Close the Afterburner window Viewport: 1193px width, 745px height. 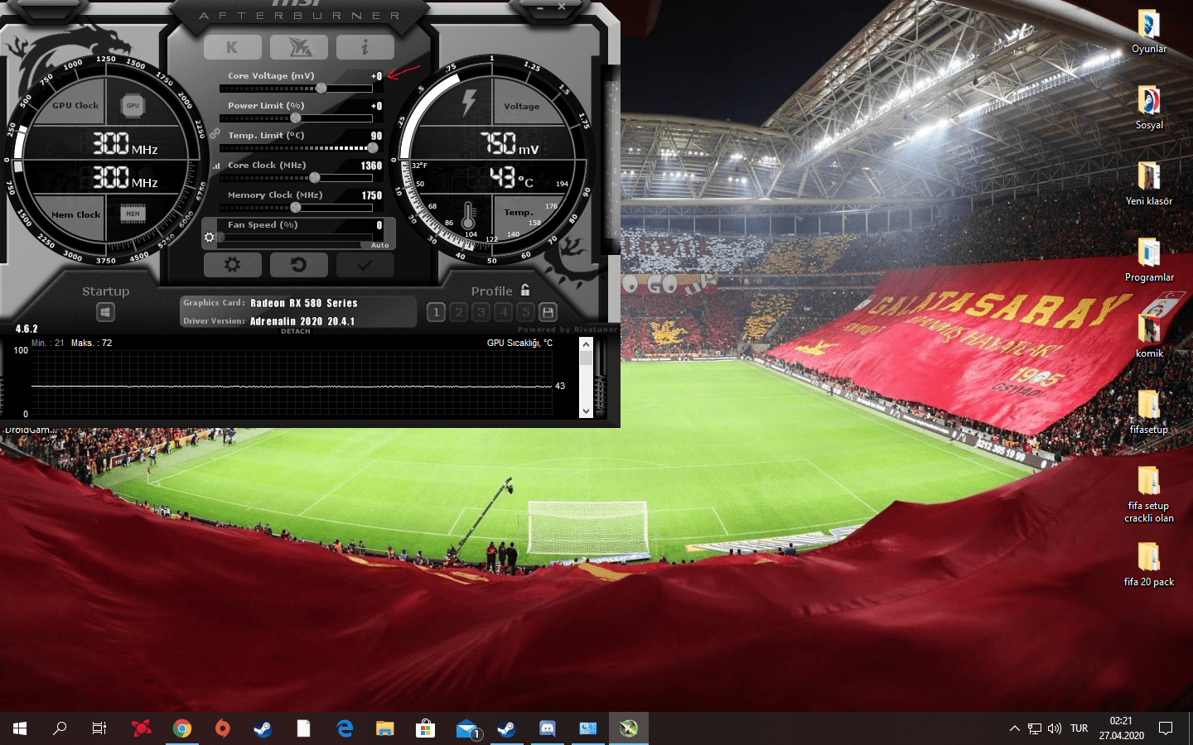[561, 7]
